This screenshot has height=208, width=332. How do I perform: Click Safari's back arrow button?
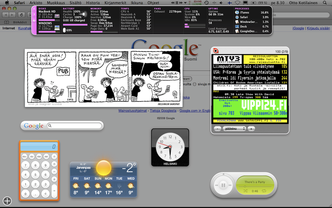coord(6,15)
